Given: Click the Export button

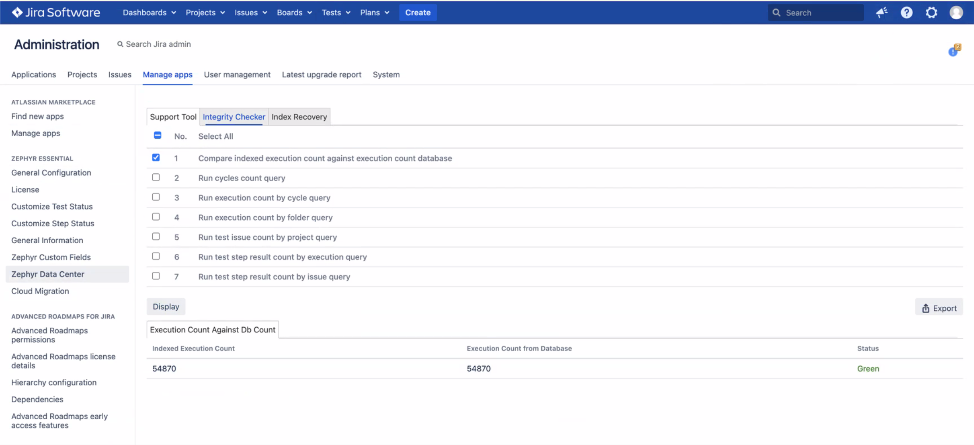Looking at the screenshot, I should 939,308.
